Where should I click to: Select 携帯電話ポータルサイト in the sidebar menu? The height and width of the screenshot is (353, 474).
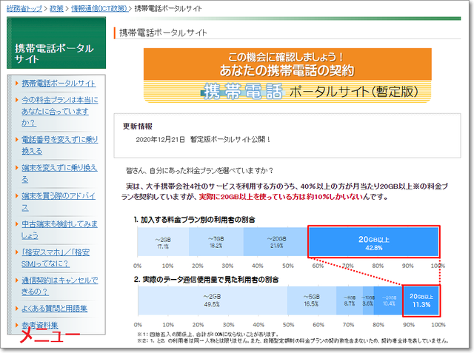59,84
